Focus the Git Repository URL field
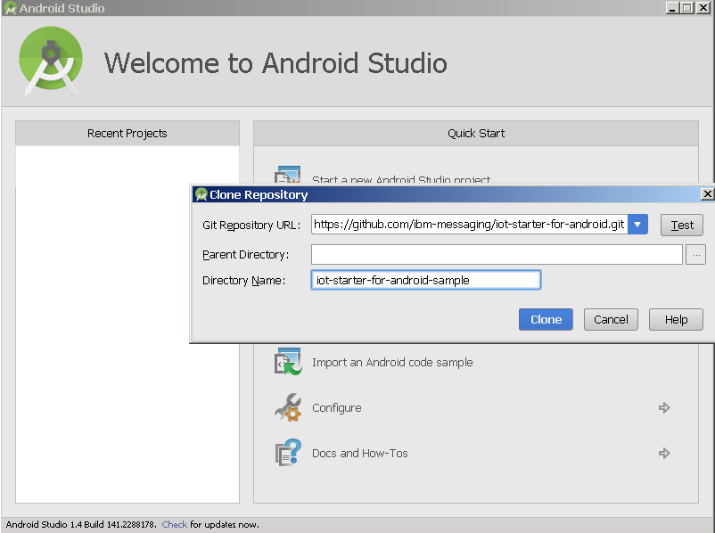715x533 pixels. pyautogui.click(x=469, y=225)
